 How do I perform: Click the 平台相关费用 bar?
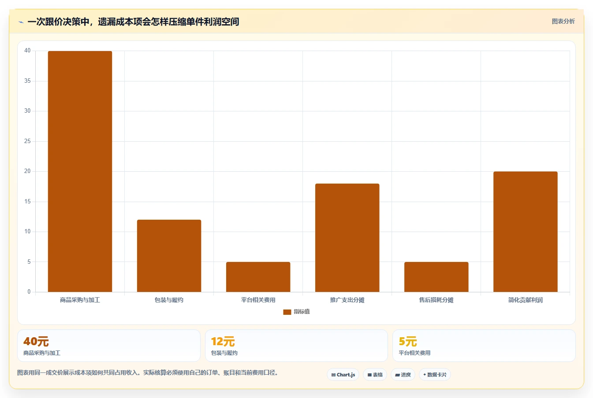tap(258, 277)
